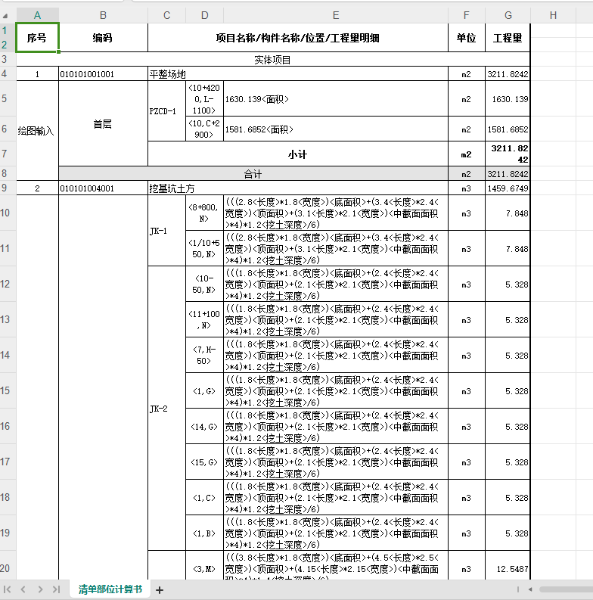Click the JK-2 cell
This screenshot has width=593, height=600.
point(166,409)
